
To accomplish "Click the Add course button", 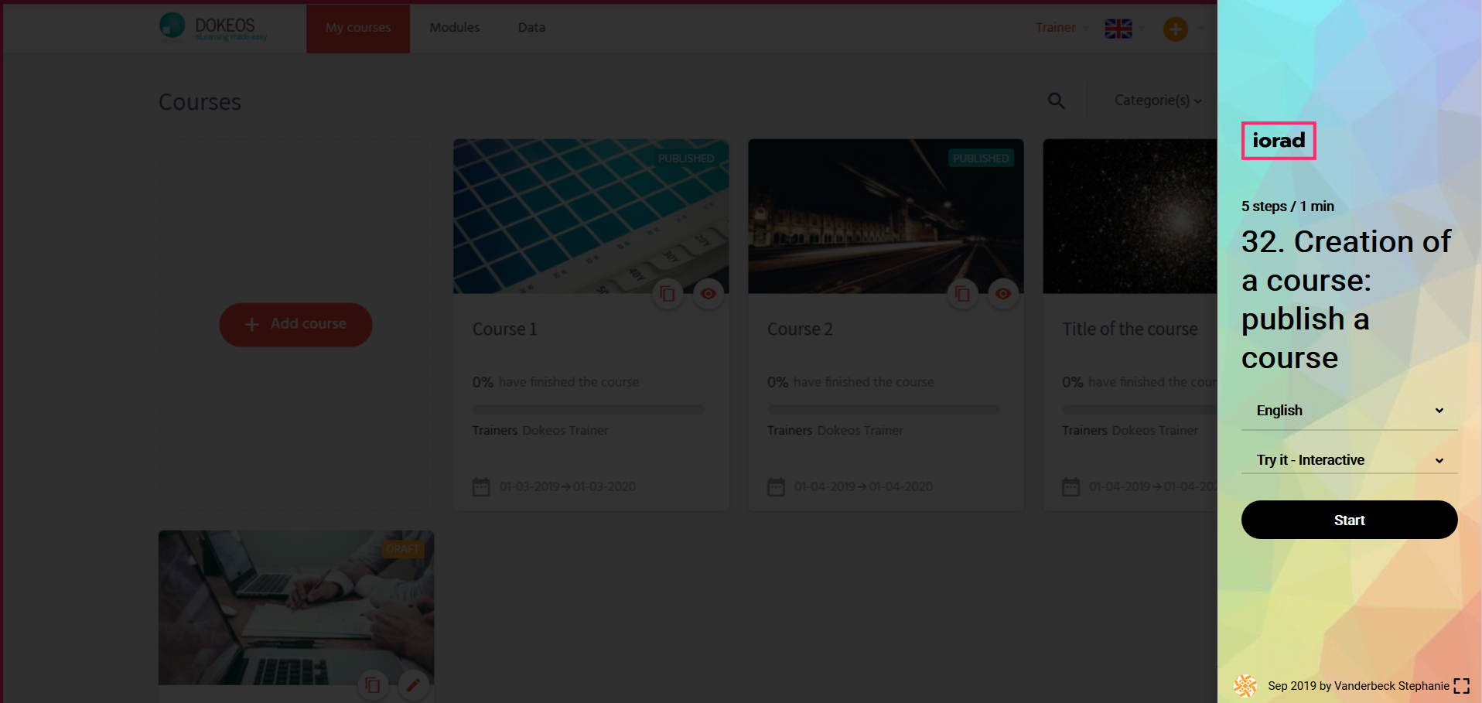I will (x=295, y=324).
